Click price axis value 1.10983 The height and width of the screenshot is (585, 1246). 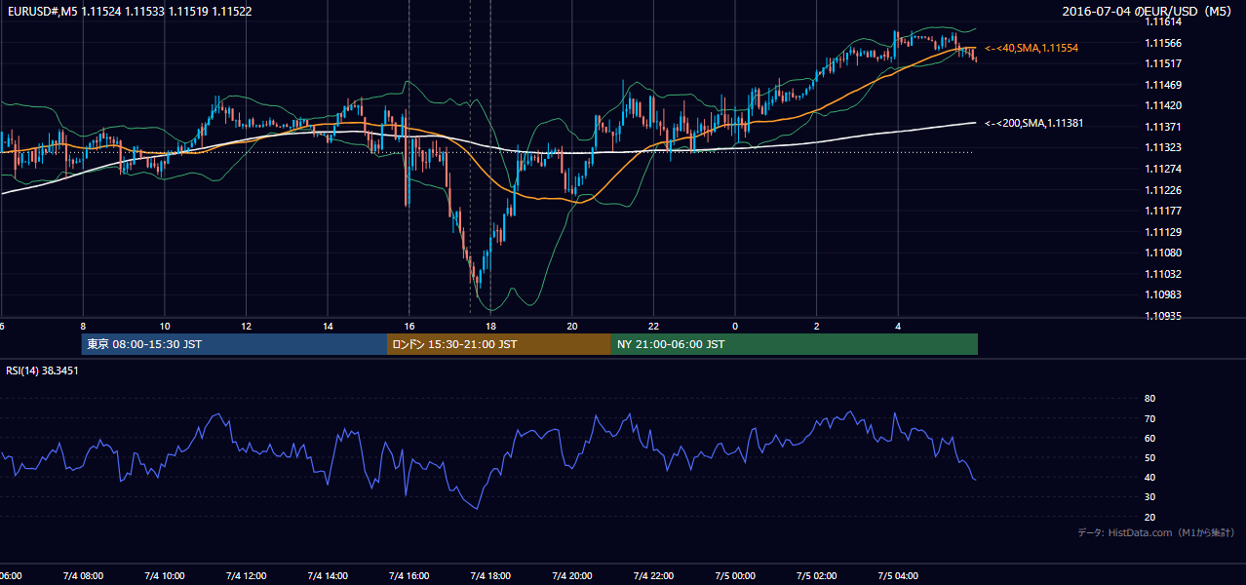[1163, 294]
